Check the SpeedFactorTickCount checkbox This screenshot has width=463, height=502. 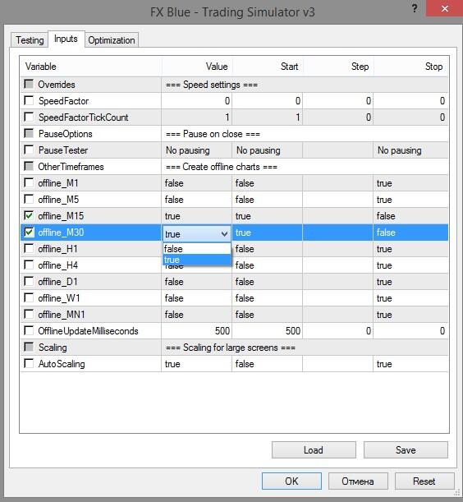coord(29,117)
